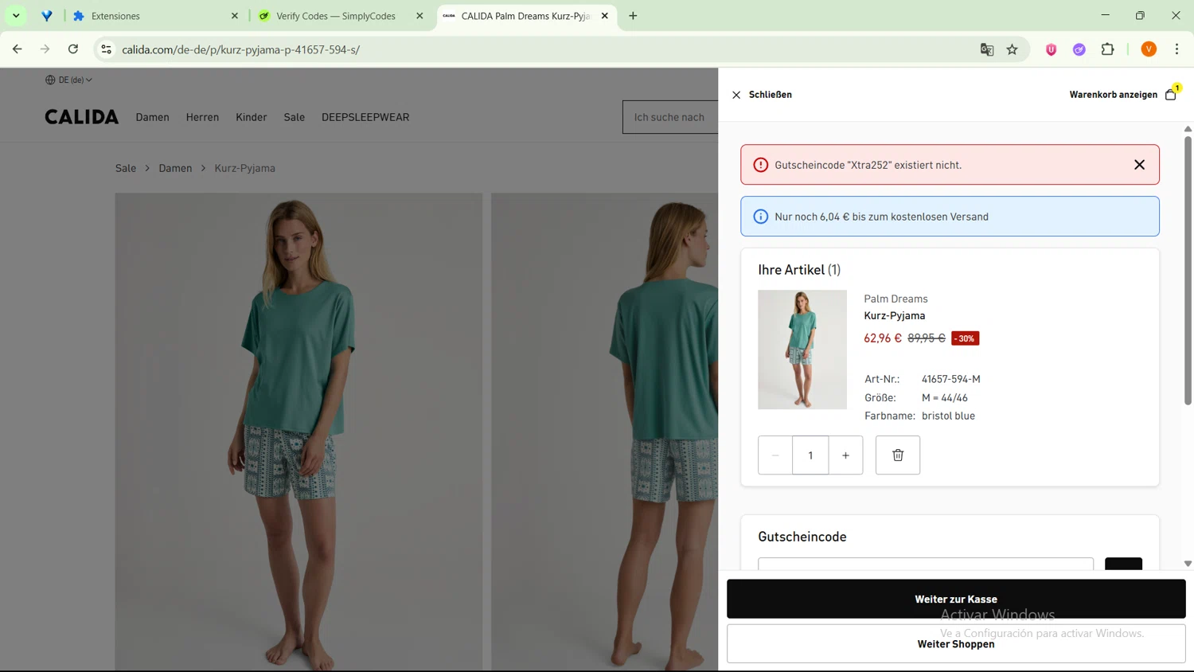Viewport: 1194px width, 672px height.
Task: Click Damen in the breadcrumb
Action: [x=175, y=168]
